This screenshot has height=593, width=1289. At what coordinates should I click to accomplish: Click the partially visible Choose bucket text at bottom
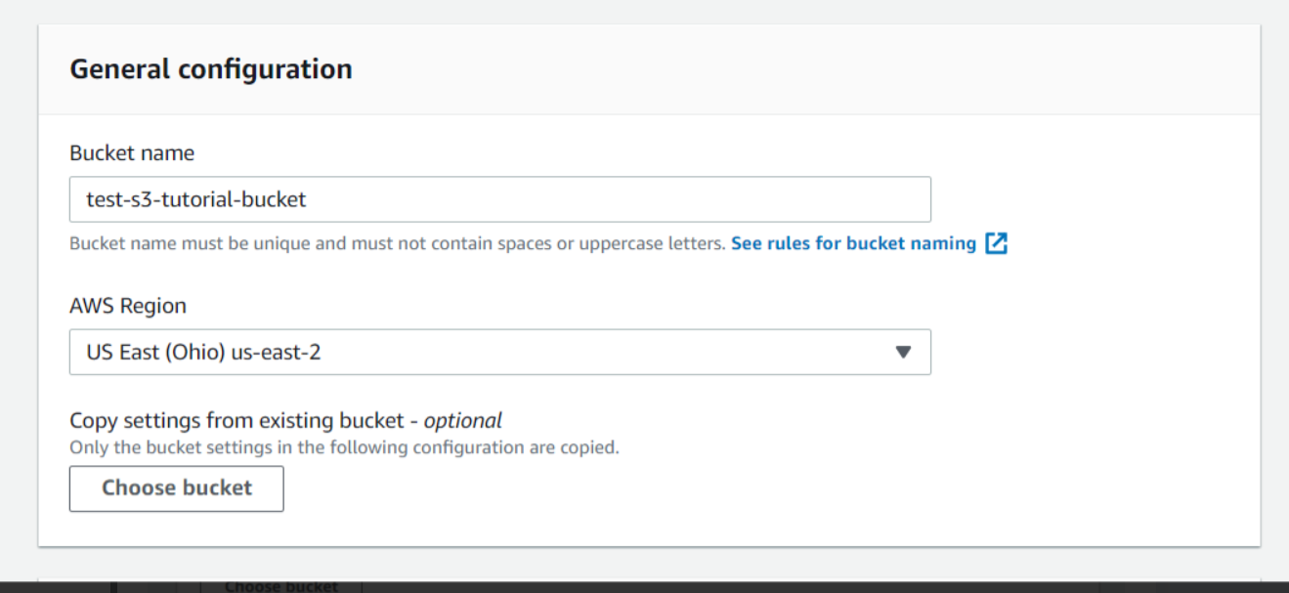point(281,586)
